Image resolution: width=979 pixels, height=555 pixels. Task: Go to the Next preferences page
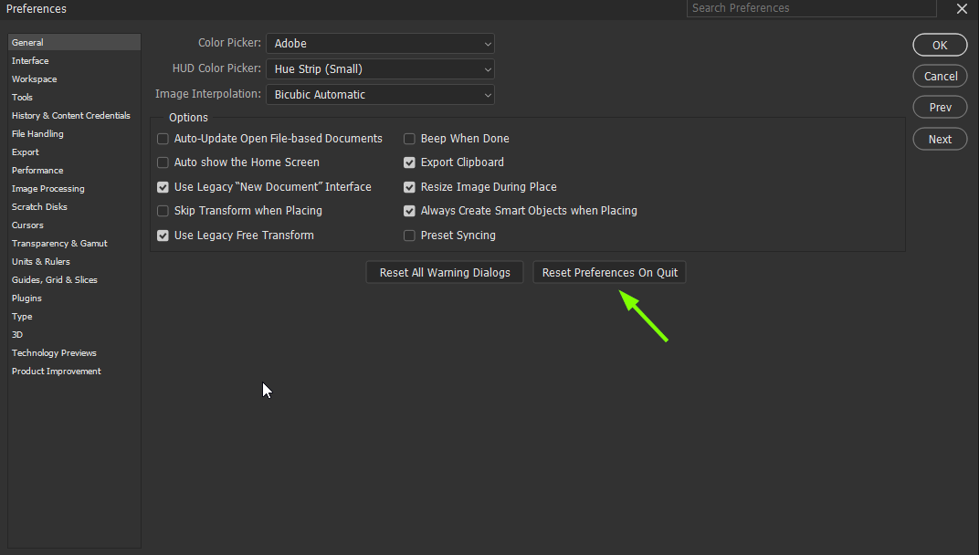tap(940, 139)
